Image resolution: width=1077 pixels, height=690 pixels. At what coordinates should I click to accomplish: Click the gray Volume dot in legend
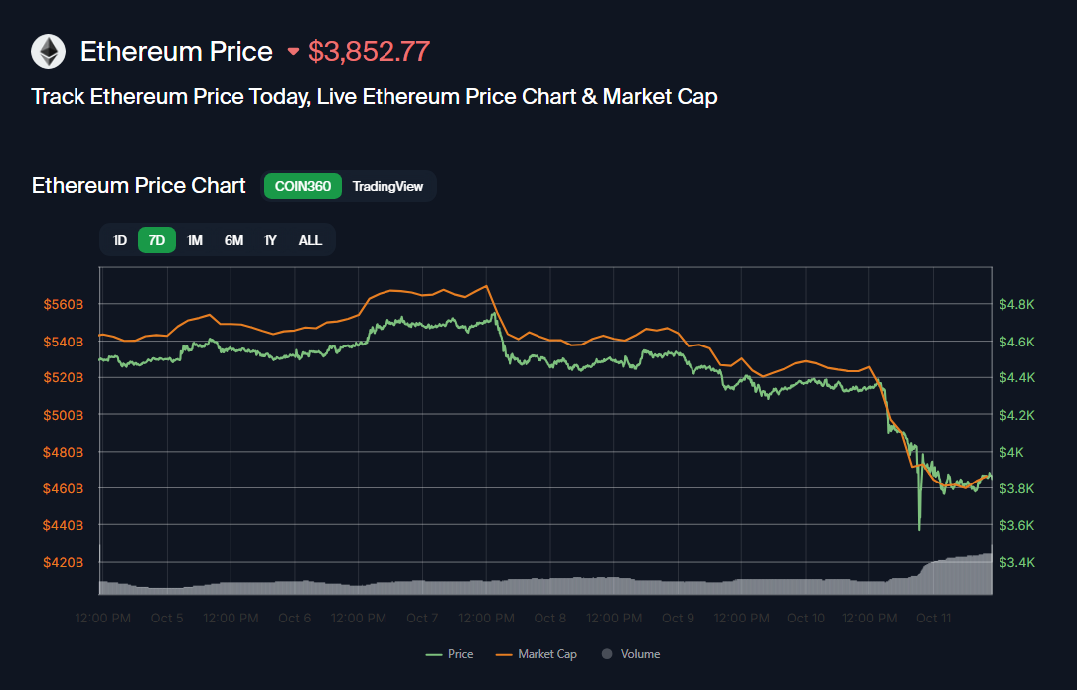[608, 654]
